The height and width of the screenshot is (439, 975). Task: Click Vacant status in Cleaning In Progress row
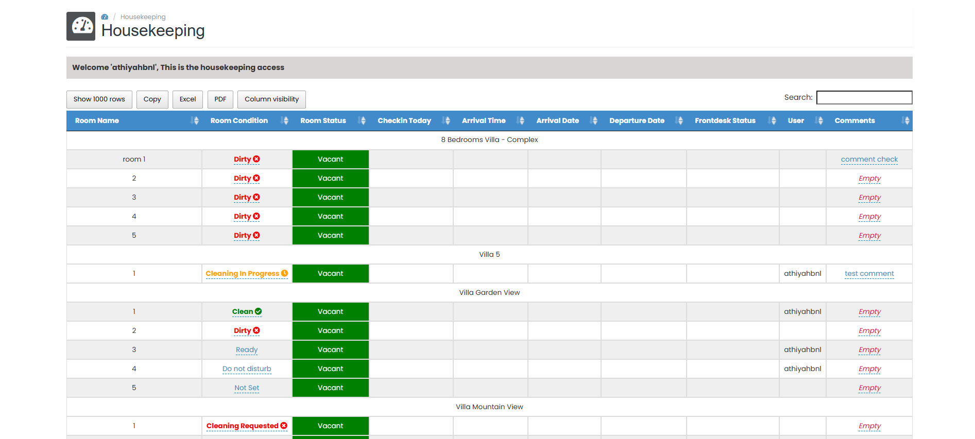(331, 274)
